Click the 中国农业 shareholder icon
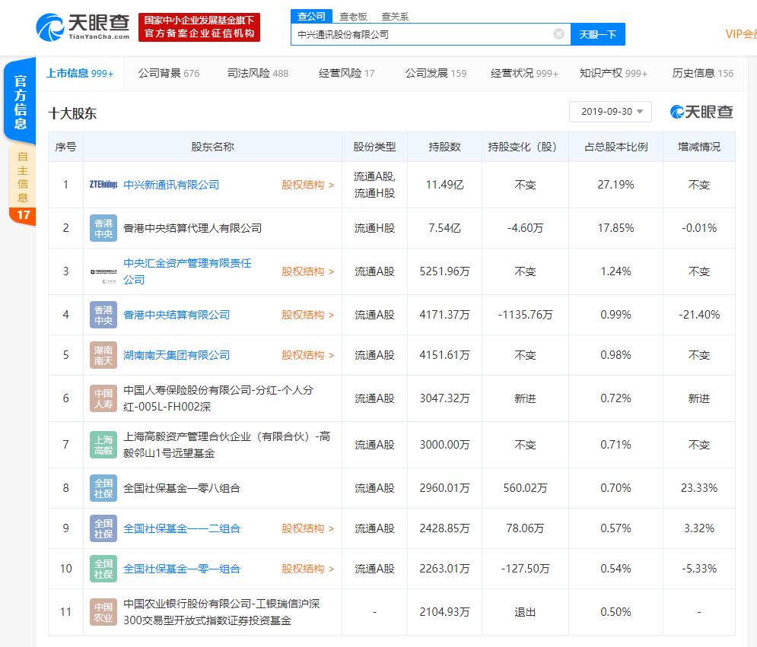Screen dimensions: 757x647 tap(103, 612)
